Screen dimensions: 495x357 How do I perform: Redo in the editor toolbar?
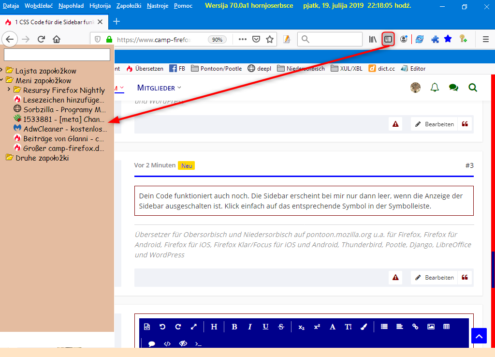tap(178, 327)
